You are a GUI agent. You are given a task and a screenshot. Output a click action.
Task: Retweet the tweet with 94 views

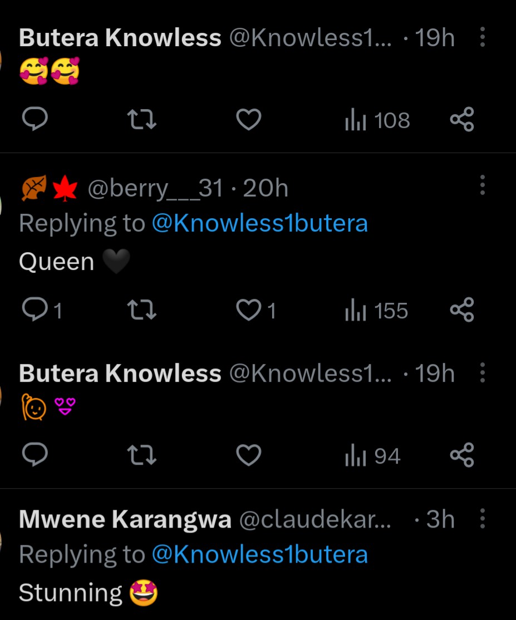(141, 456)
